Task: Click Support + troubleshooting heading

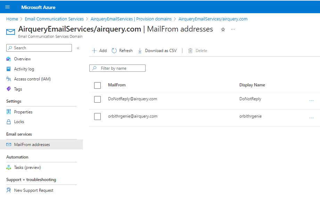Action: pos(31,180)
